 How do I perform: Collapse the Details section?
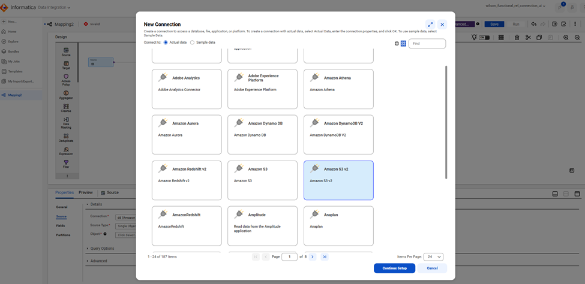click(x=88, y=204)
